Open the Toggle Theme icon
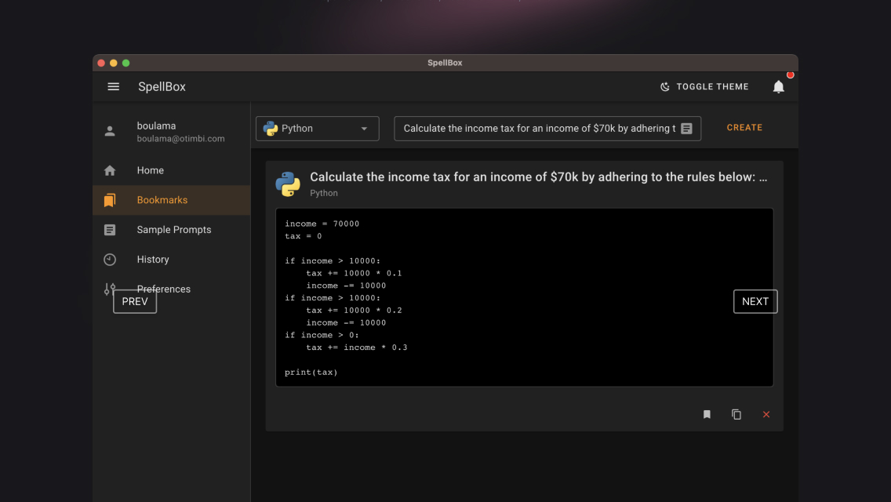Image resolution: width=891 pixels, height=502 pixels. pyautogui.click(x=665, y=86)
